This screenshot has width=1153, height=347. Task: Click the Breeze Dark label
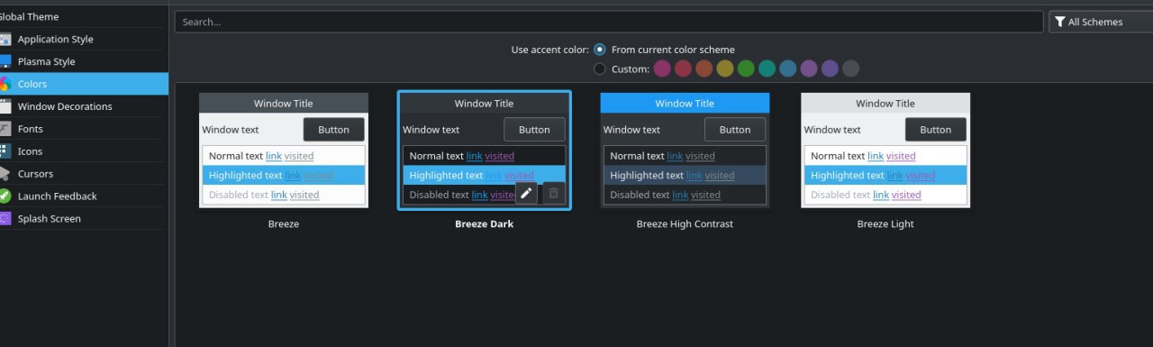click(x=485, y=224)
